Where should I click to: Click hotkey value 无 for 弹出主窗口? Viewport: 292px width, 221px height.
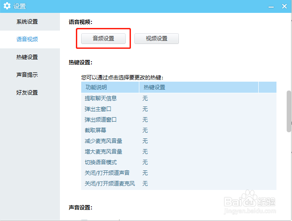145,109
